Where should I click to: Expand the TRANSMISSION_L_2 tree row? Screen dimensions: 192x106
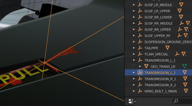pyautogui.click(x=134, y=73)
